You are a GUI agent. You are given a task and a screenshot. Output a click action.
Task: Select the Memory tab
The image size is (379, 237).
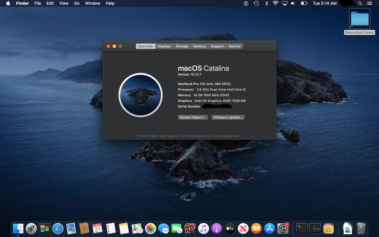pos(199,46)
